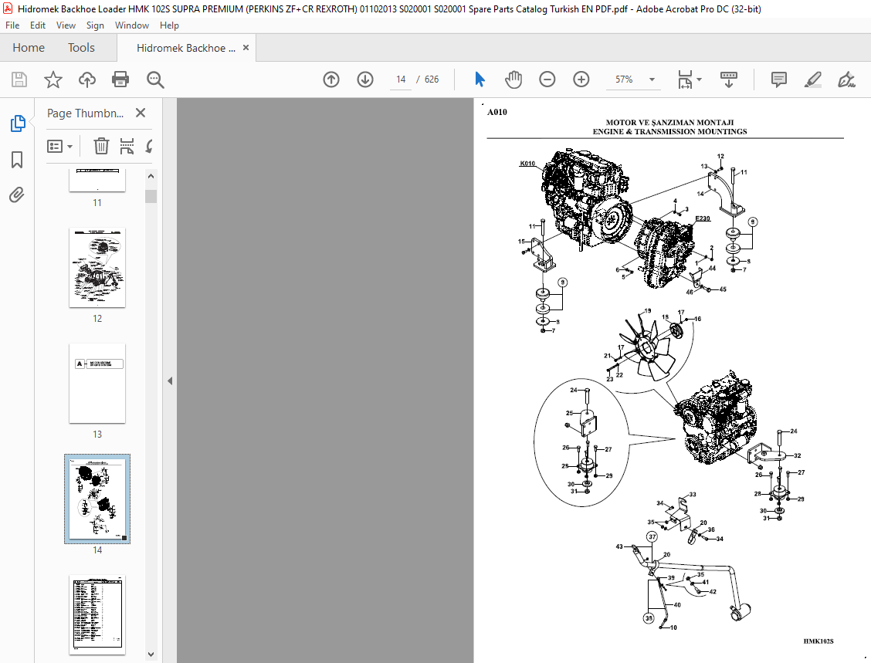Open the Sign document pen tool
The width and height of the screenshot is (871, 663).
(x=846, y=79)
